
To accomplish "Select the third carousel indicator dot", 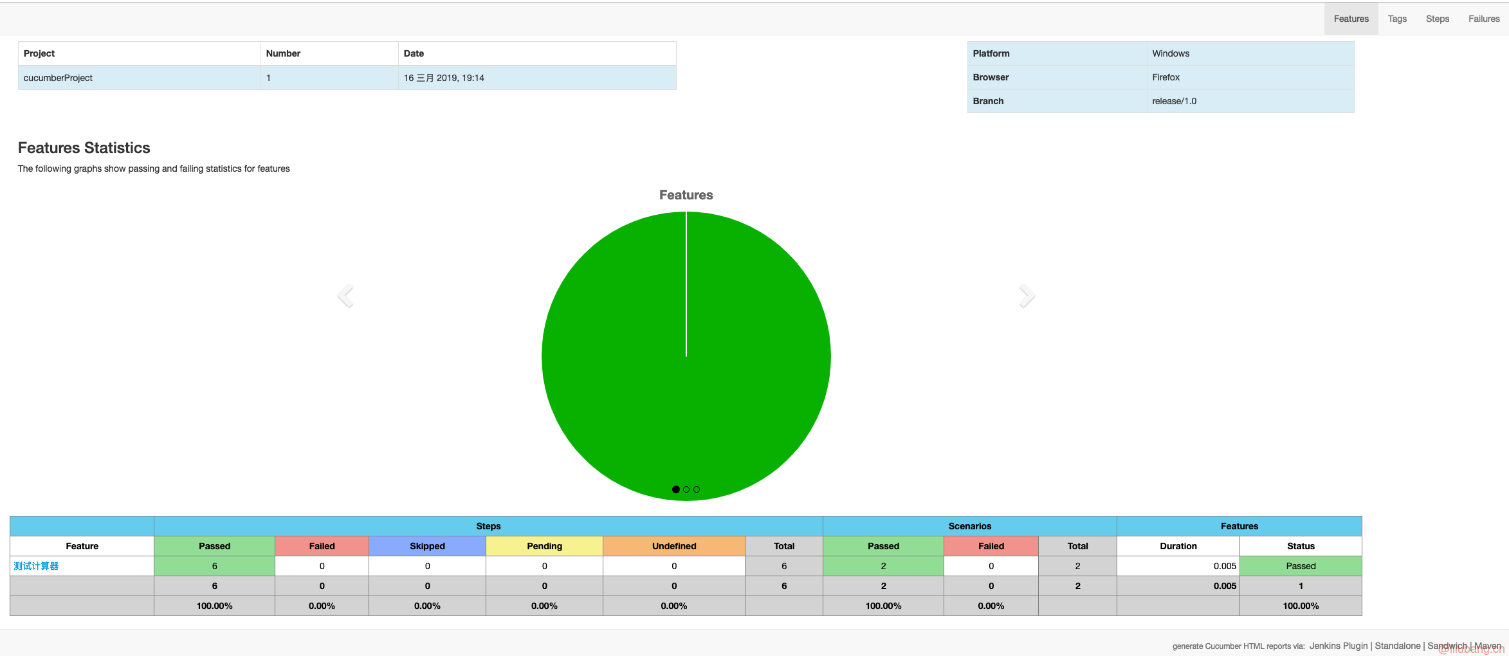I will (697, 489).
